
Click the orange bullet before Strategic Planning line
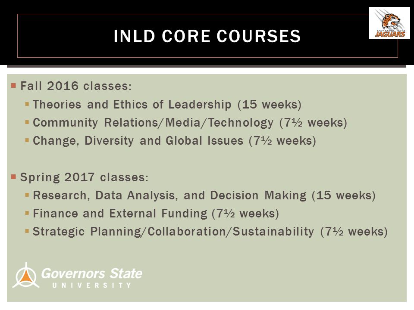point(27,231)
